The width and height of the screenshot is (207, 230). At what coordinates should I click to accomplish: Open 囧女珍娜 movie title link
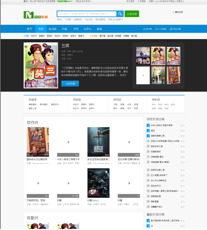(x=129, y=159)
